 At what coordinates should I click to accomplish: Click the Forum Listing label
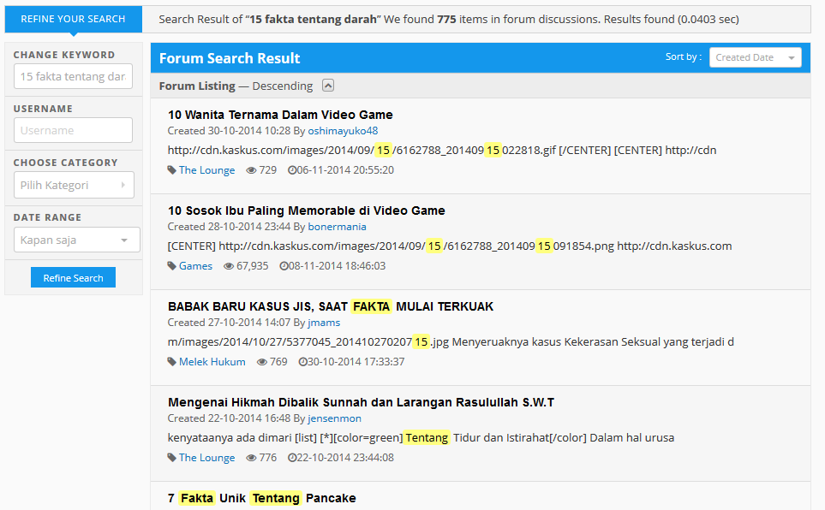197,86
